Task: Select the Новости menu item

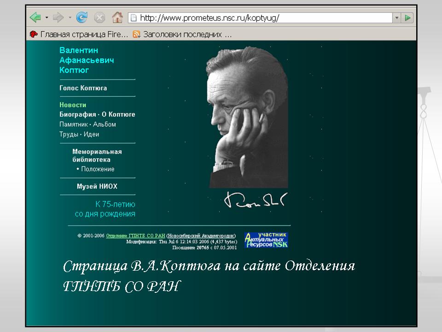Action: tap(73, 105)
